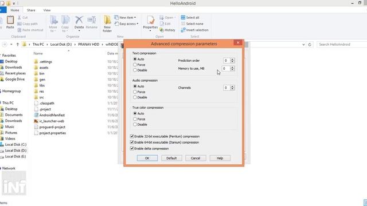Click the Easy access icon
The image size is (367, 206).
(x=116, y=23)
